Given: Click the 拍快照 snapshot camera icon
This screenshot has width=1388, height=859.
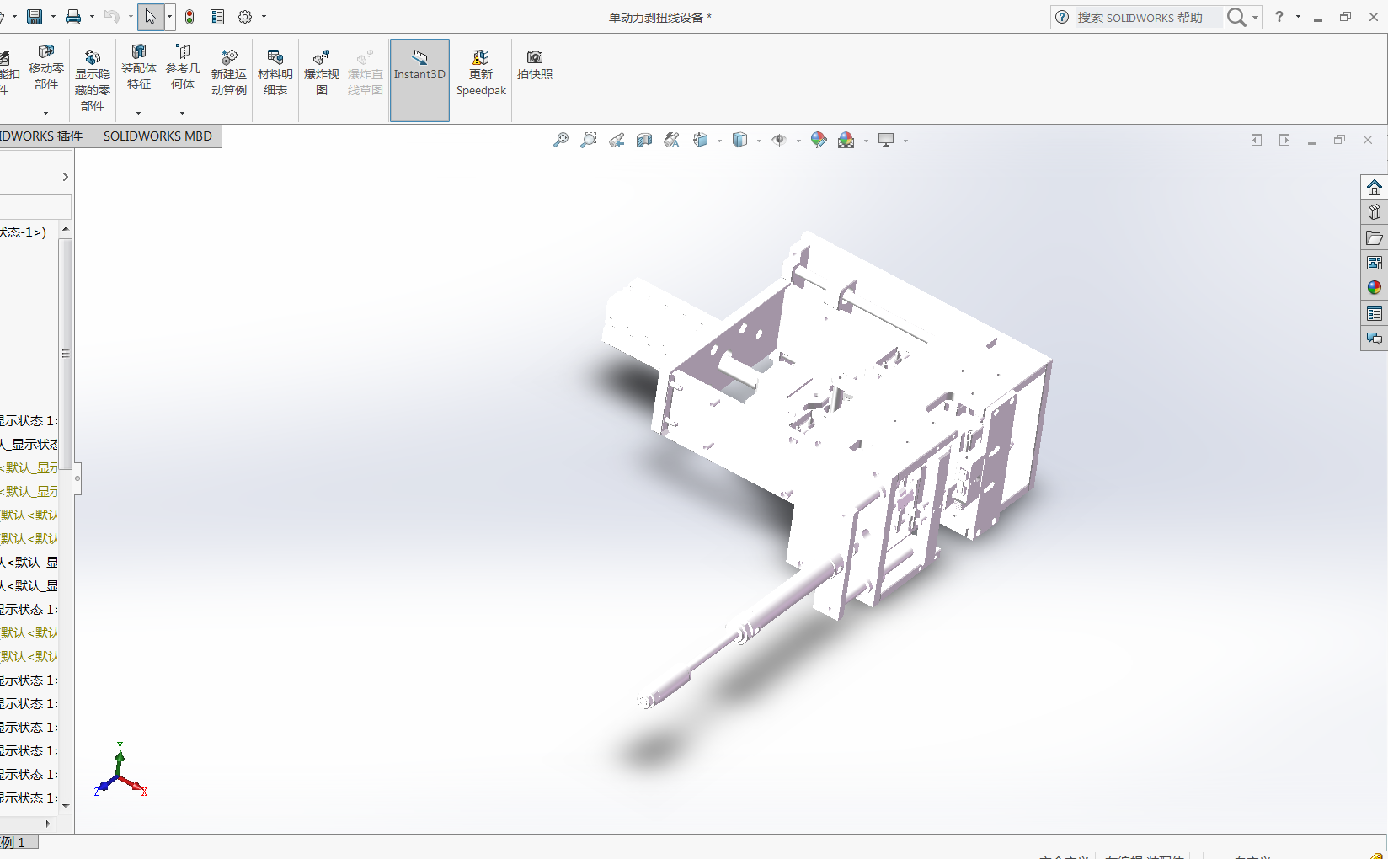Looking at the screenshot, I should [x=535, y=65].
